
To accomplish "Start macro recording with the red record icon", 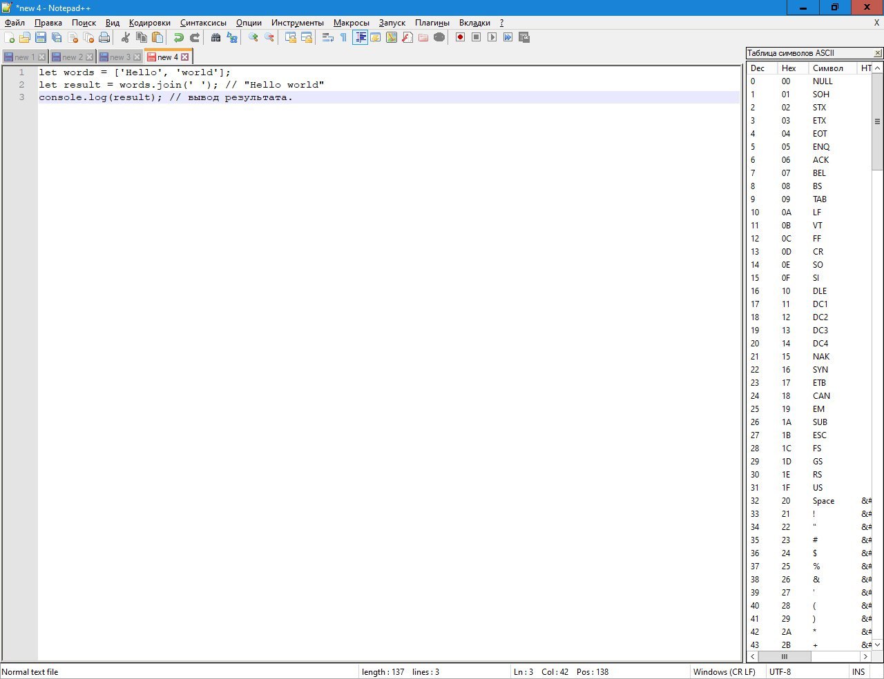I will [x=460, y=37].
